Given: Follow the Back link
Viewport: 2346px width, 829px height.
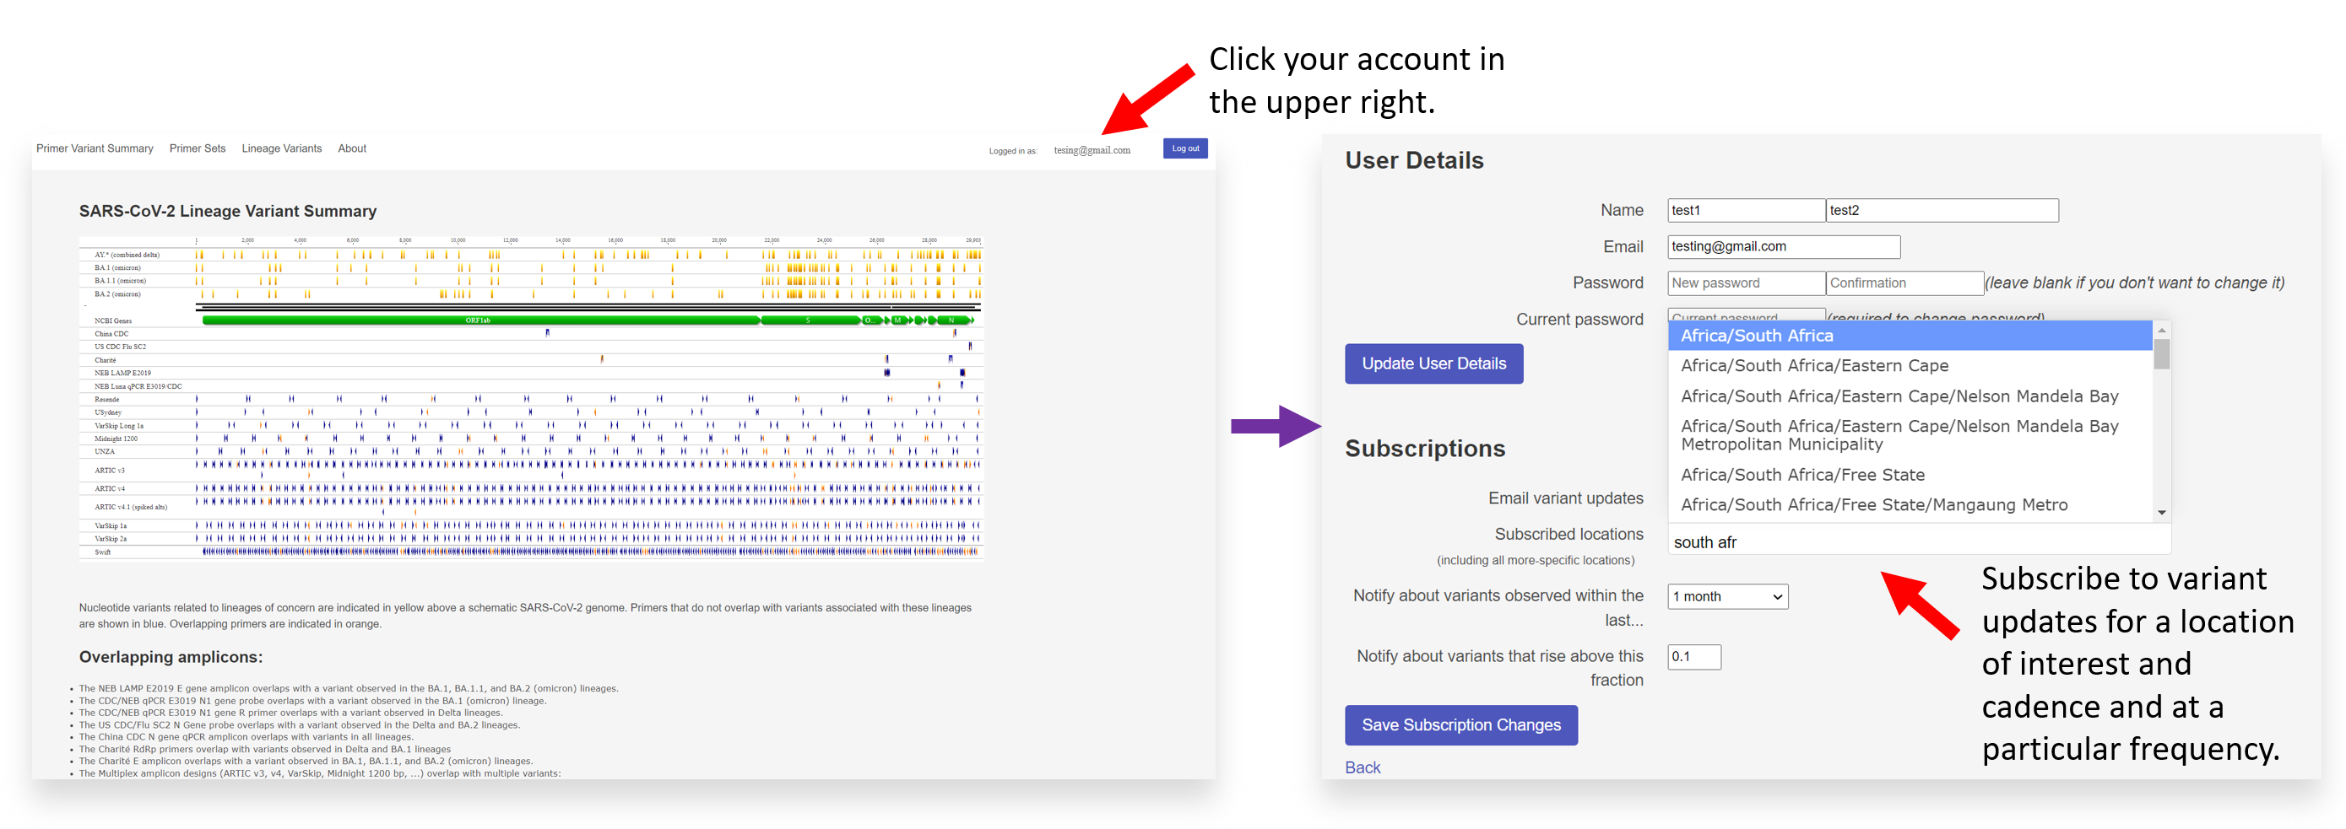Looking at the screenshot, I should point(1362,767).
